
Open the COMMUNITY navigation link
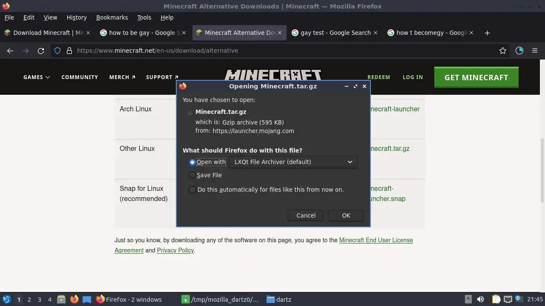[80, 77]
